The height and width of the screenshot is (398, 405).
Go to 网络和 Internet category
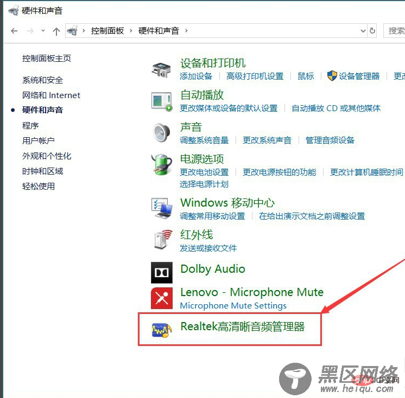pos(51,95)
